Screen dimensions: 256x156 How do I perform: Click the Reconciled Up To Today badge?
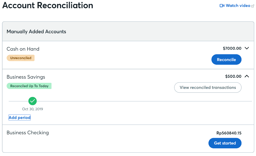pyautogui.click(x=29, y=86)
